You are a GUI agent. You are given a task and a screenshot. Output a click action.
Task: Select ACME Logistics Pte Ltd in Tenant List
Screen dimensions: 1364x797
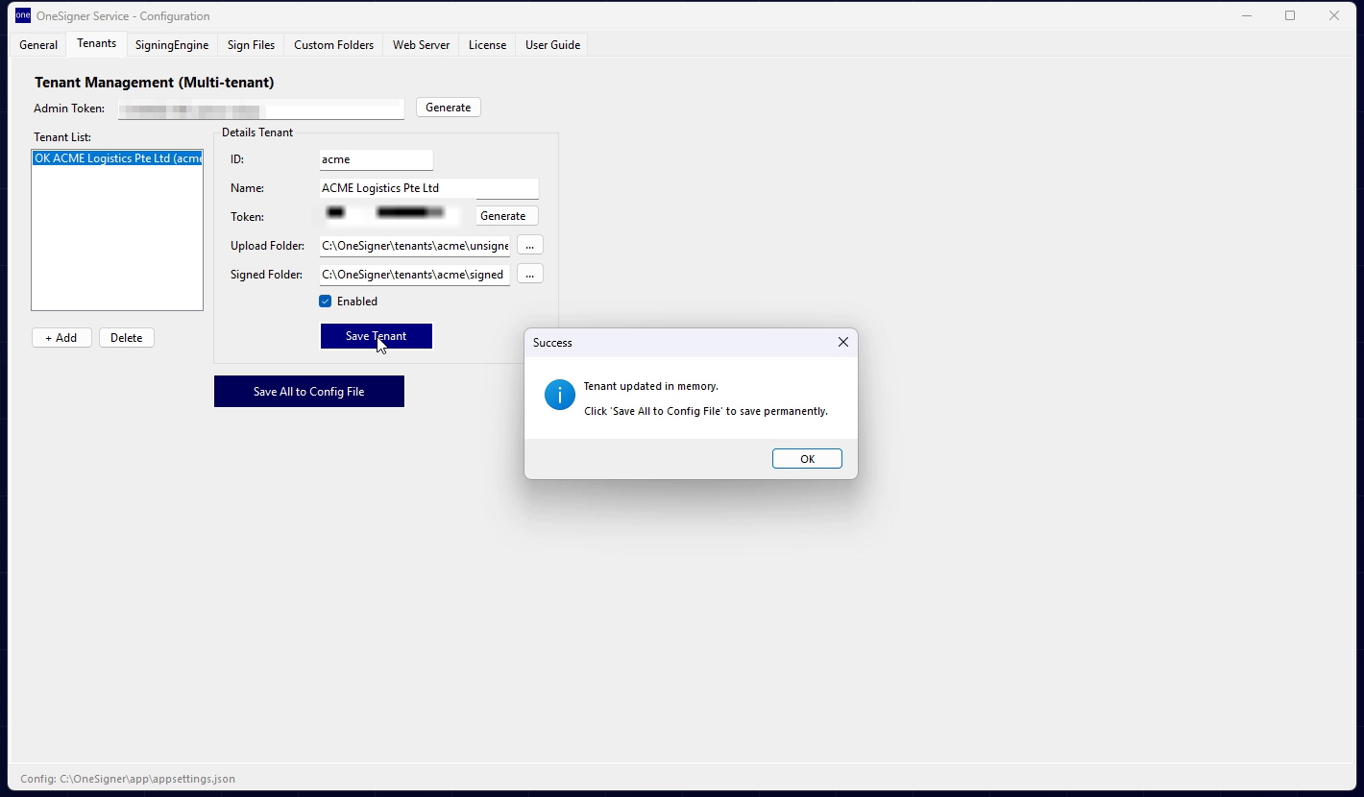point(117,158)
